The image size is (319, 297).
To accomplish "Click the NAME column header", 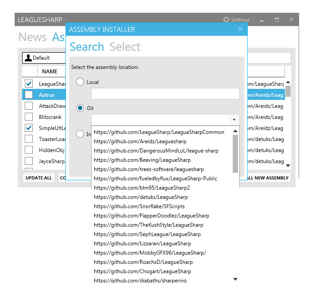I will pos(50,71).
